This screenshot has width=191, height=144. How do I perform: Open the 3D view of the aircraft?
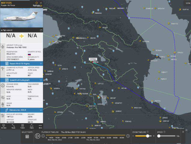(x=4, y=126)
